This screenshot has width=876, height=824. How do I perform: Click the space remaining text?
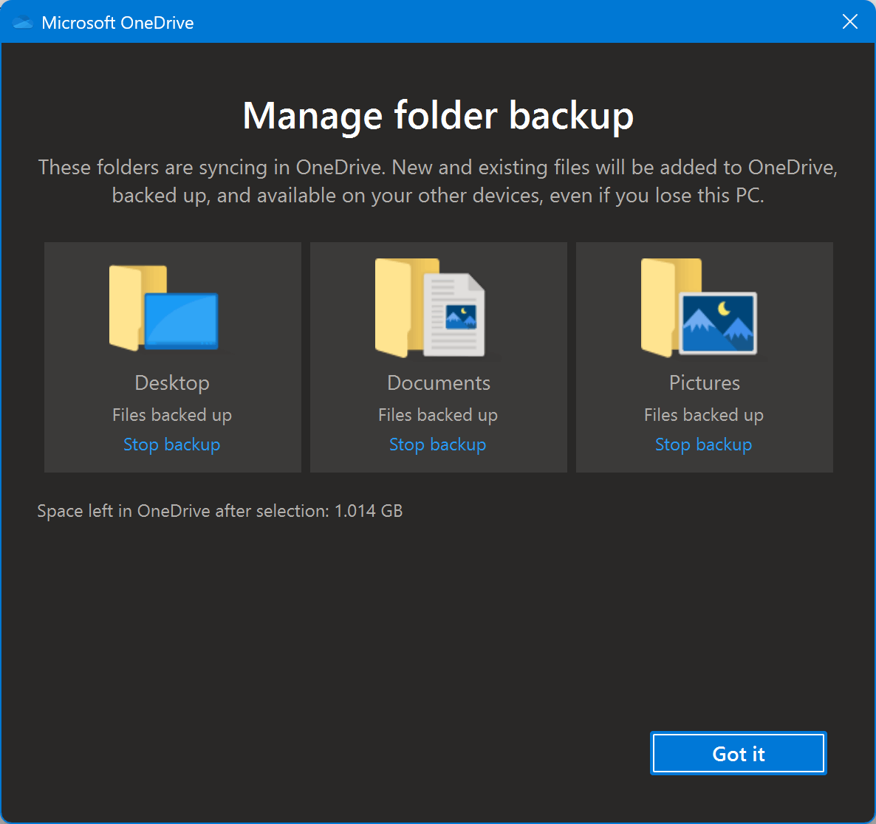point(219,510)
